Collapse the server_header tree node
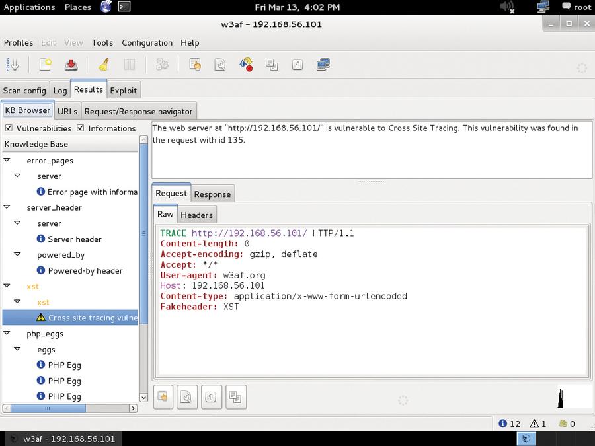The width and height of the screenshot is (595, 446). pos(7,207)
